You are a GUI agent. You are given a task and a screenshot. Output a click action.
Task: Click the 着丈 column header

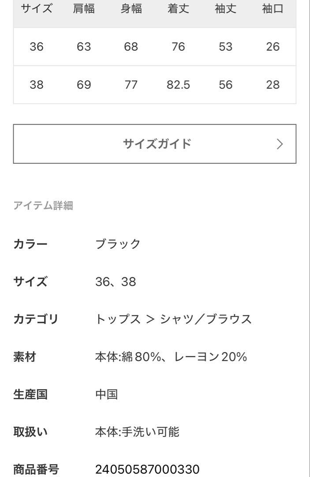click(178, 8)
